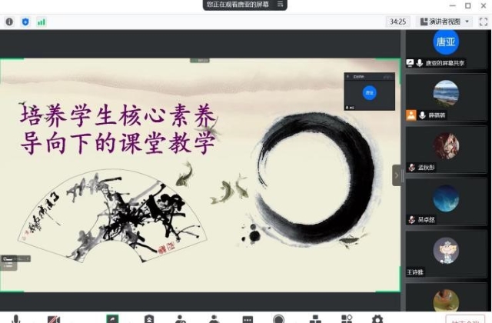Click the 王诗雅 participant thumbnail
492x323 pixels.
[x=446, y=252]
